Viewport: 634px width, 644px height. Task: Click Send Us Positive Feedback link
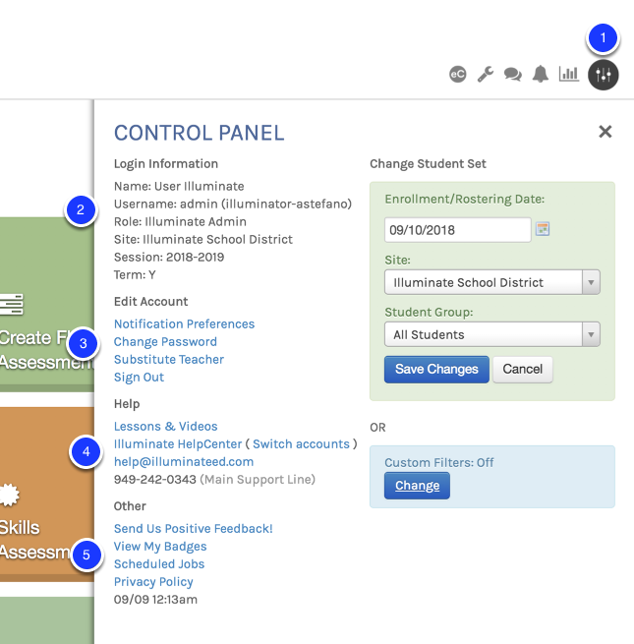194,529
